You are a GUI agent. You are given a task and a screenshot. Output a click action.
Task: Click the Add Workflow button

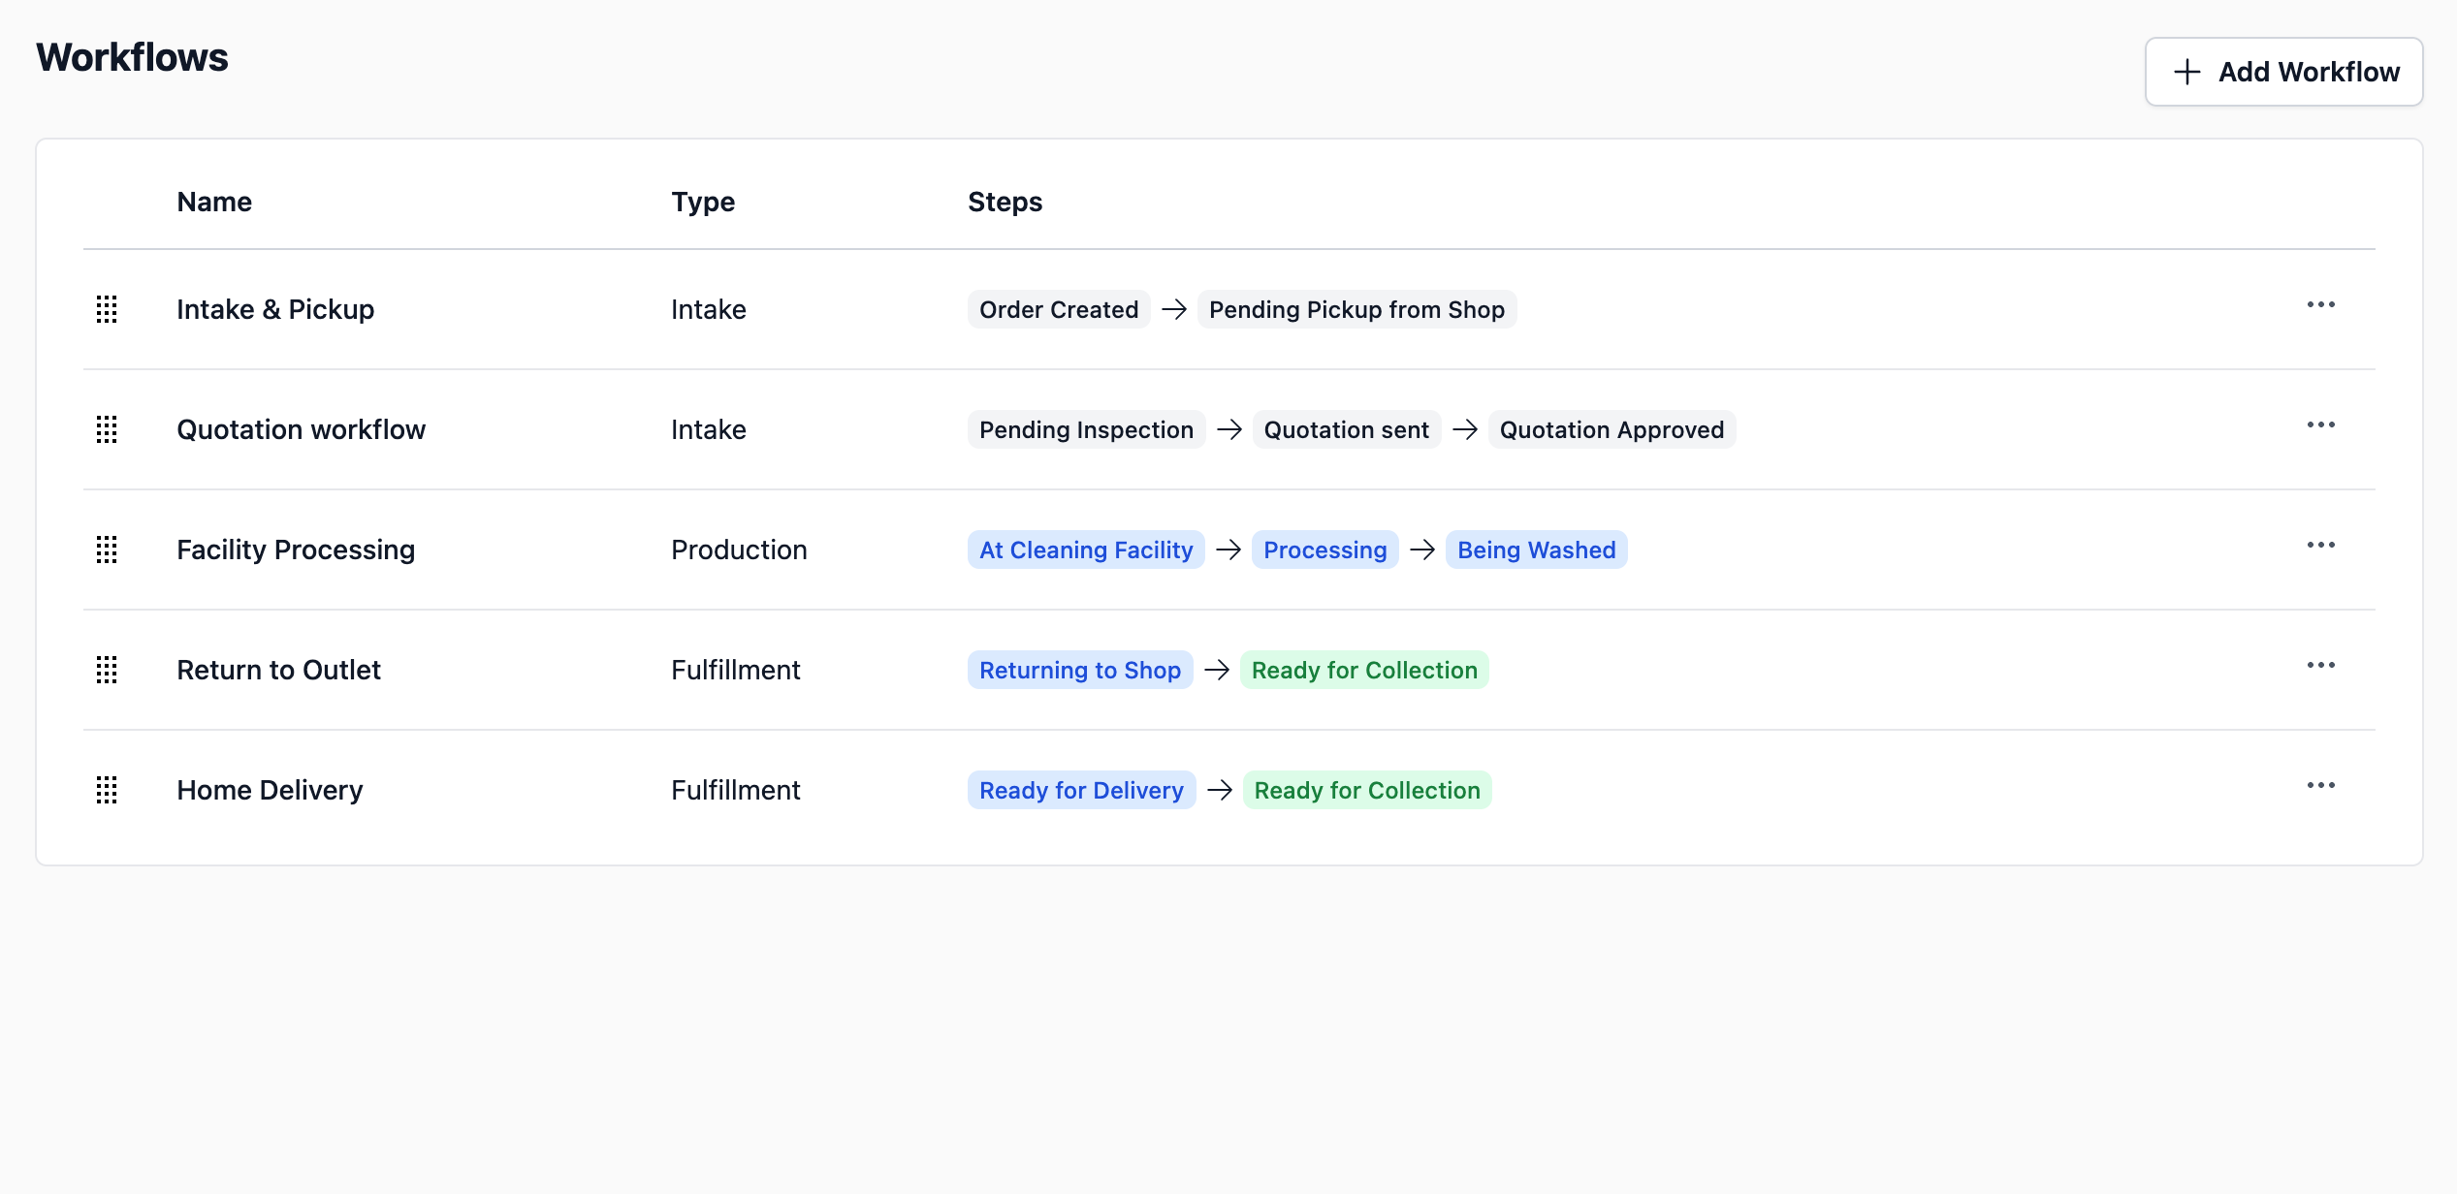click(2283, 72)
